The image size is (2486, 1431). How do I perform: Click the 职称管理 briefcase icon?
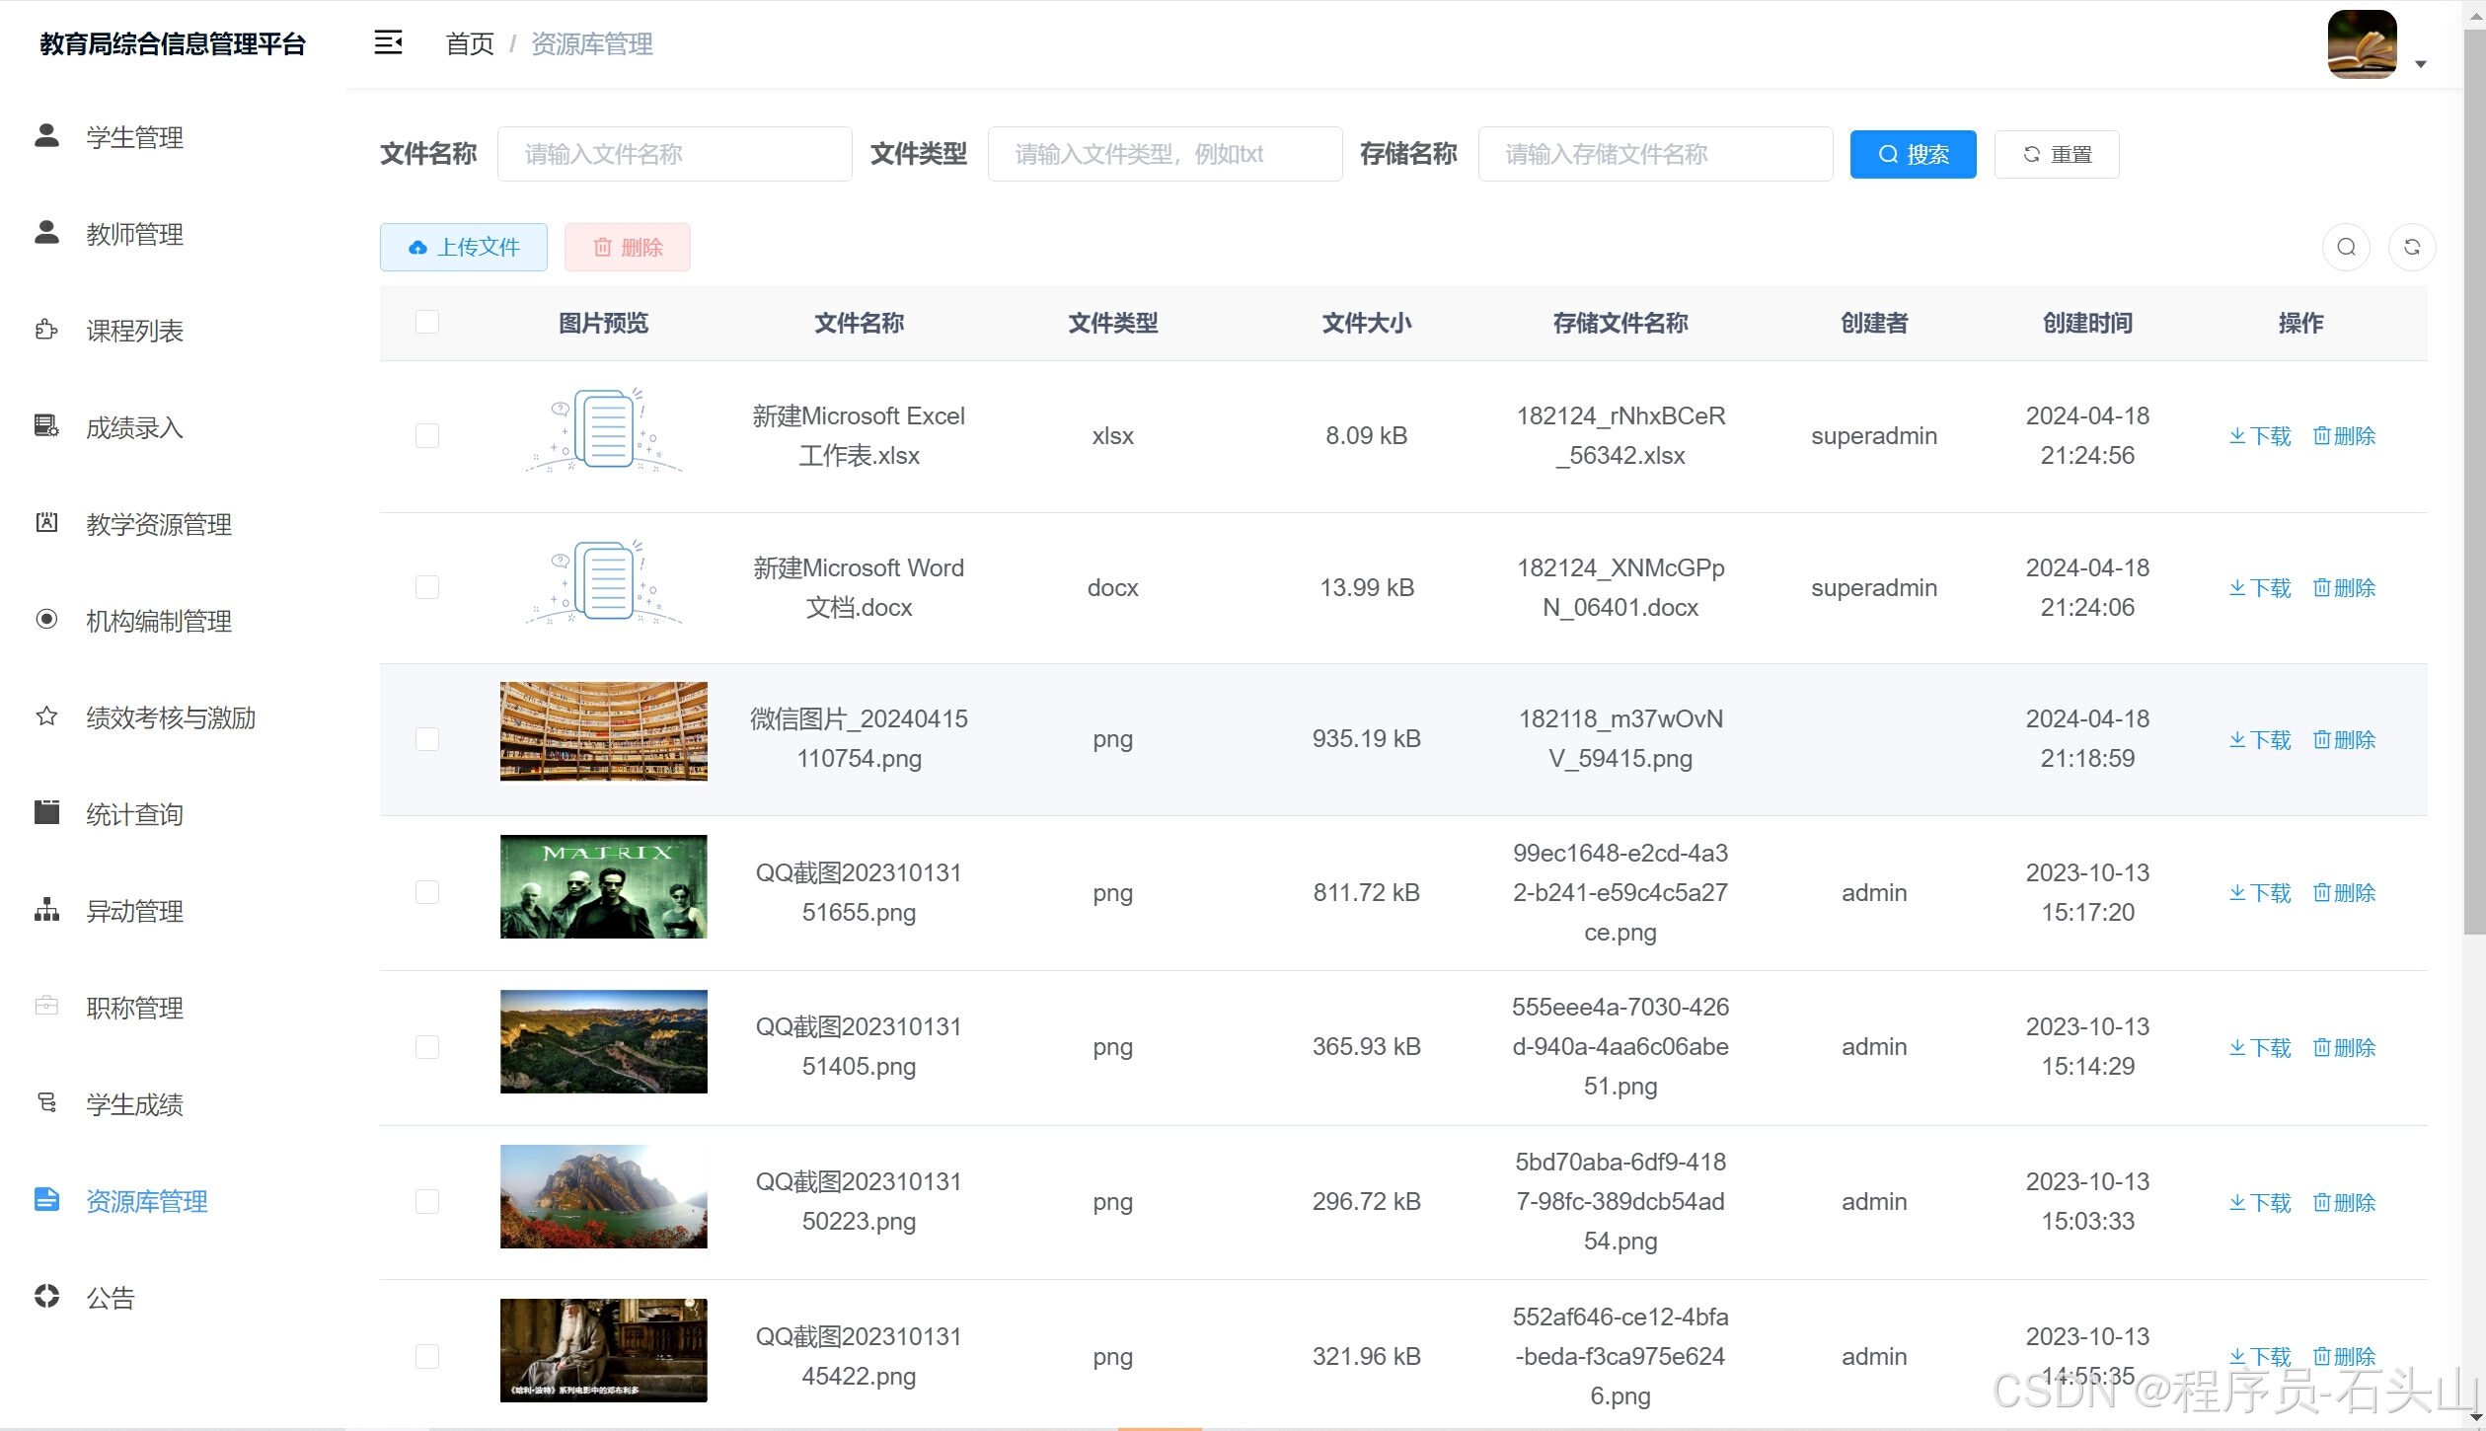[x=46, y=1006]
